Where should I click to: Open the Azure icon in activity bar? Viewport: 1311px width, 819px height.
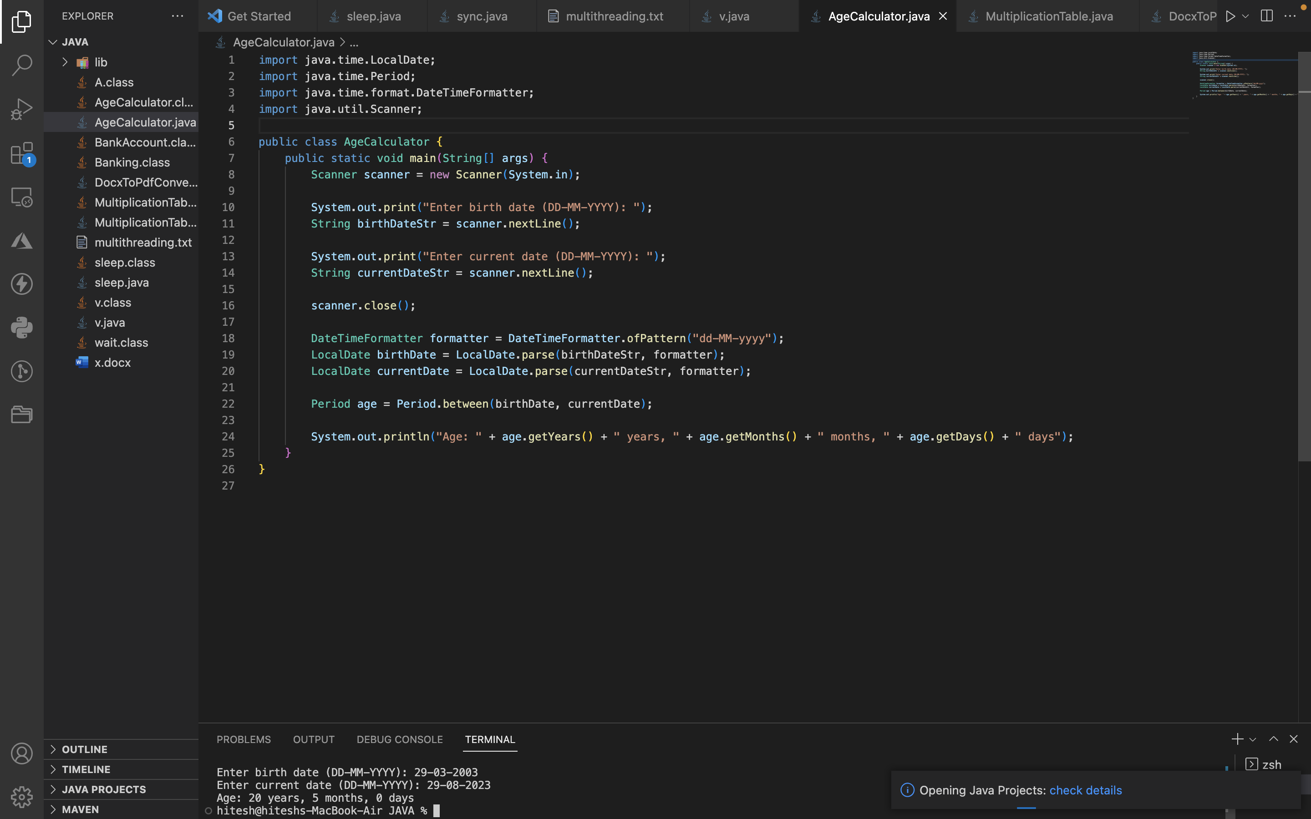coord(22,241)
